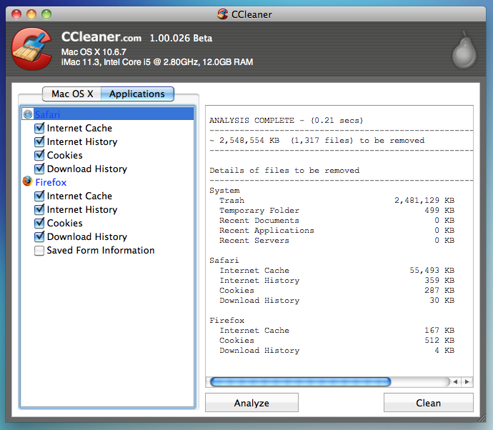Minimize the CCleaner window
493x430 pixels.
click(x=31, y=14)
